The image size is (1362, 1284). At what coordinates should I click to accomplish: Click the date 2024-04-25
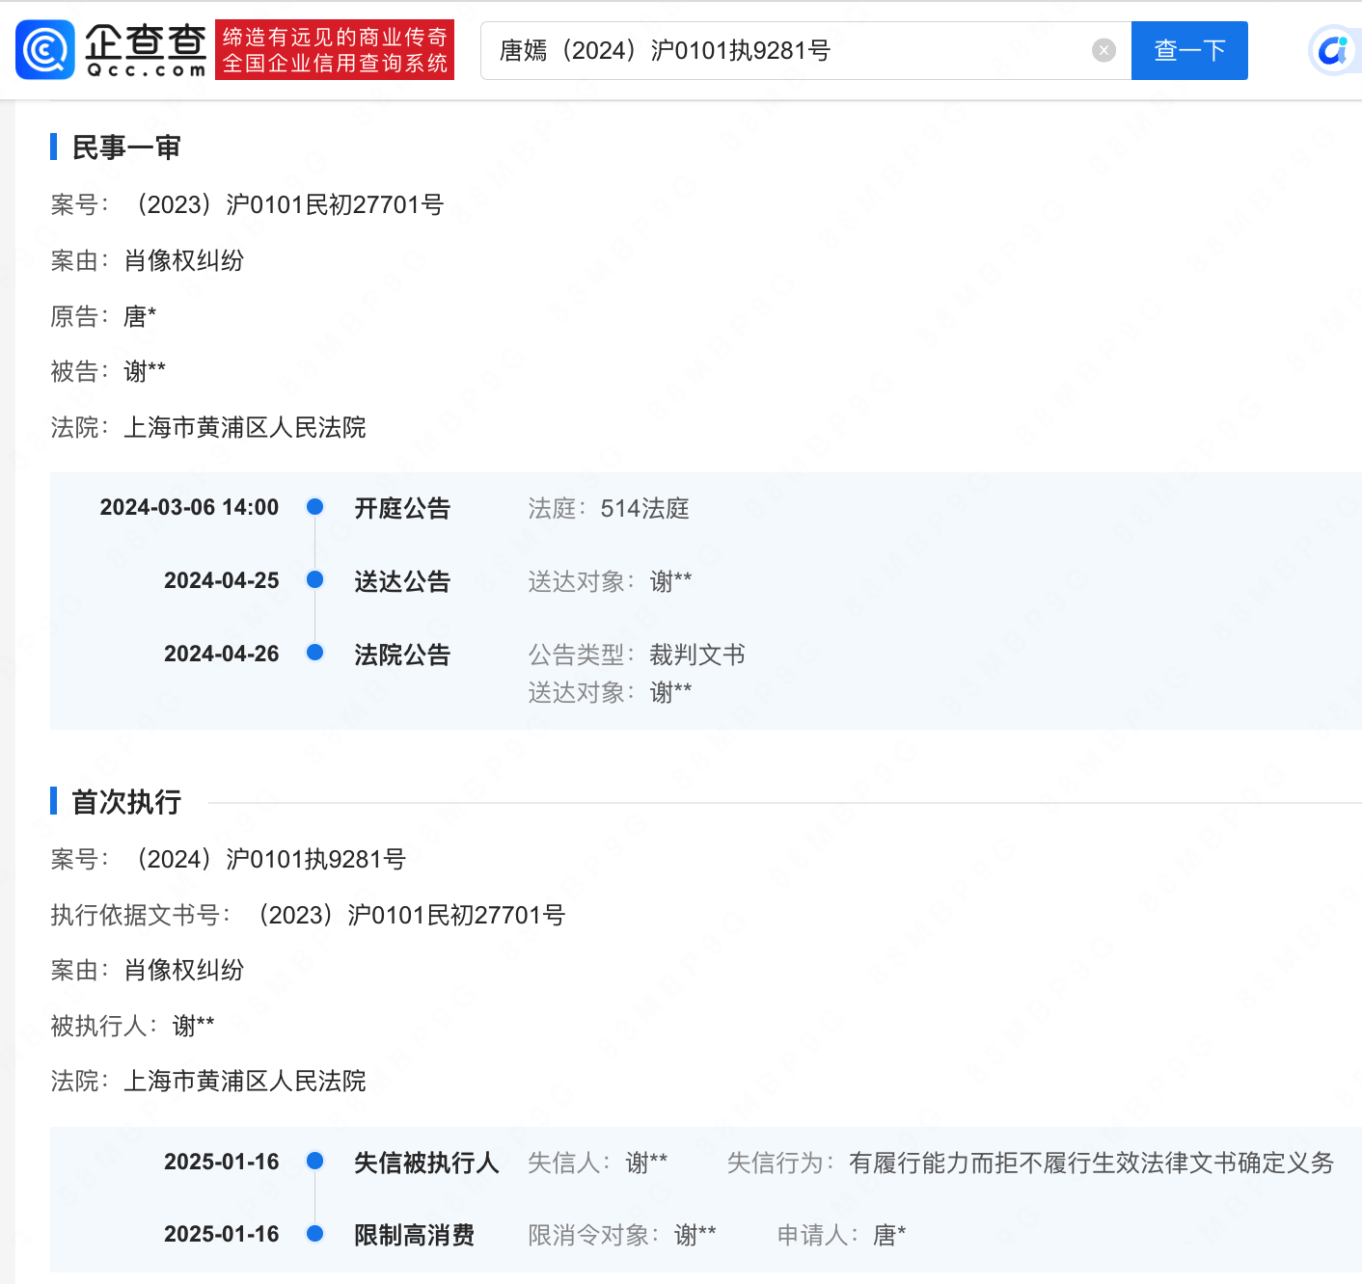tap(222, 580)
